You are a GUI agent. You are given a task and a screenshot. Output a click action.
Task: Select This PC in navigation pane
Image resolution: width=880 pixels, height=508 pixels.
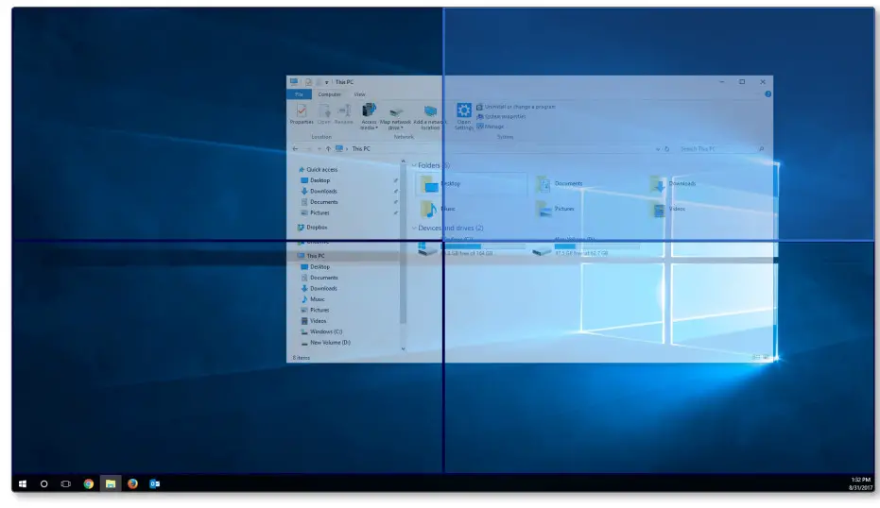pyautogui.click(x=311, y=256)
